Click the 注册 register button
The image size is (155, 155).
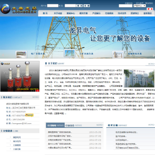87,6
